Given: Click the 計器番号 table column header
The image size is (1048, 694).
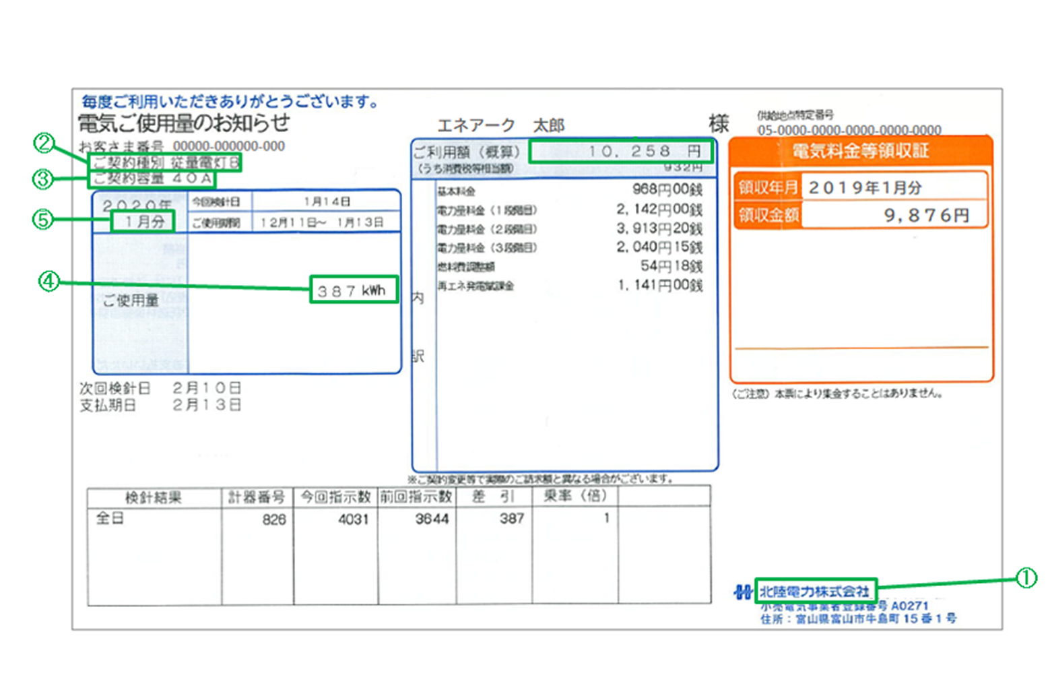Looking at the screenshot, I should tap(257, 497).
